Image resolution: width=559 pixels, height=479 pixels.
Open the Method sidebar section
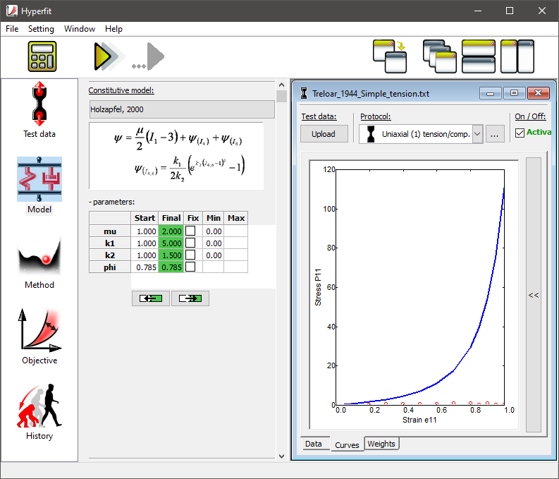click(x=39, y=262)
